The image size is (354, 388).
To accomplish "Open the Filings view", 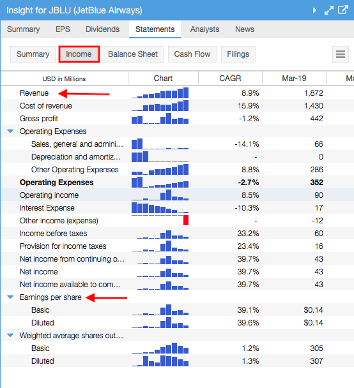I will click(238, 54).
